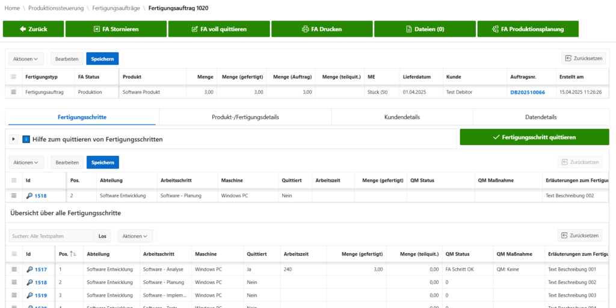616x308 pixels.
Task: Open row menu icon of Fertigungsauftrag row
Action: (x=14, y=92)
